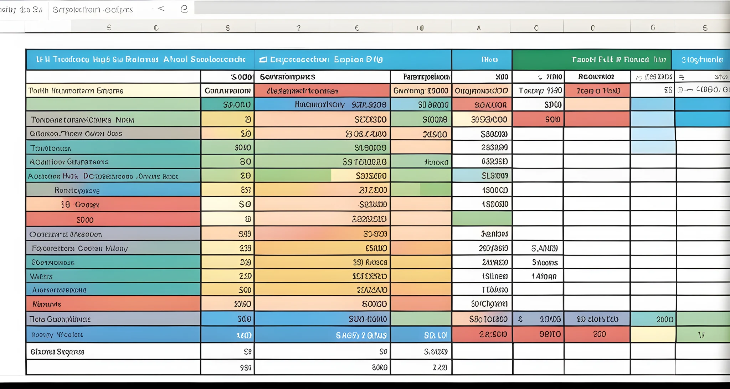Open the 'Grsolocrtorn oolprs' tab
Image resolution: width=730 pixels, height=389 pixels.
pyautogui.click(x=93, y=10)
